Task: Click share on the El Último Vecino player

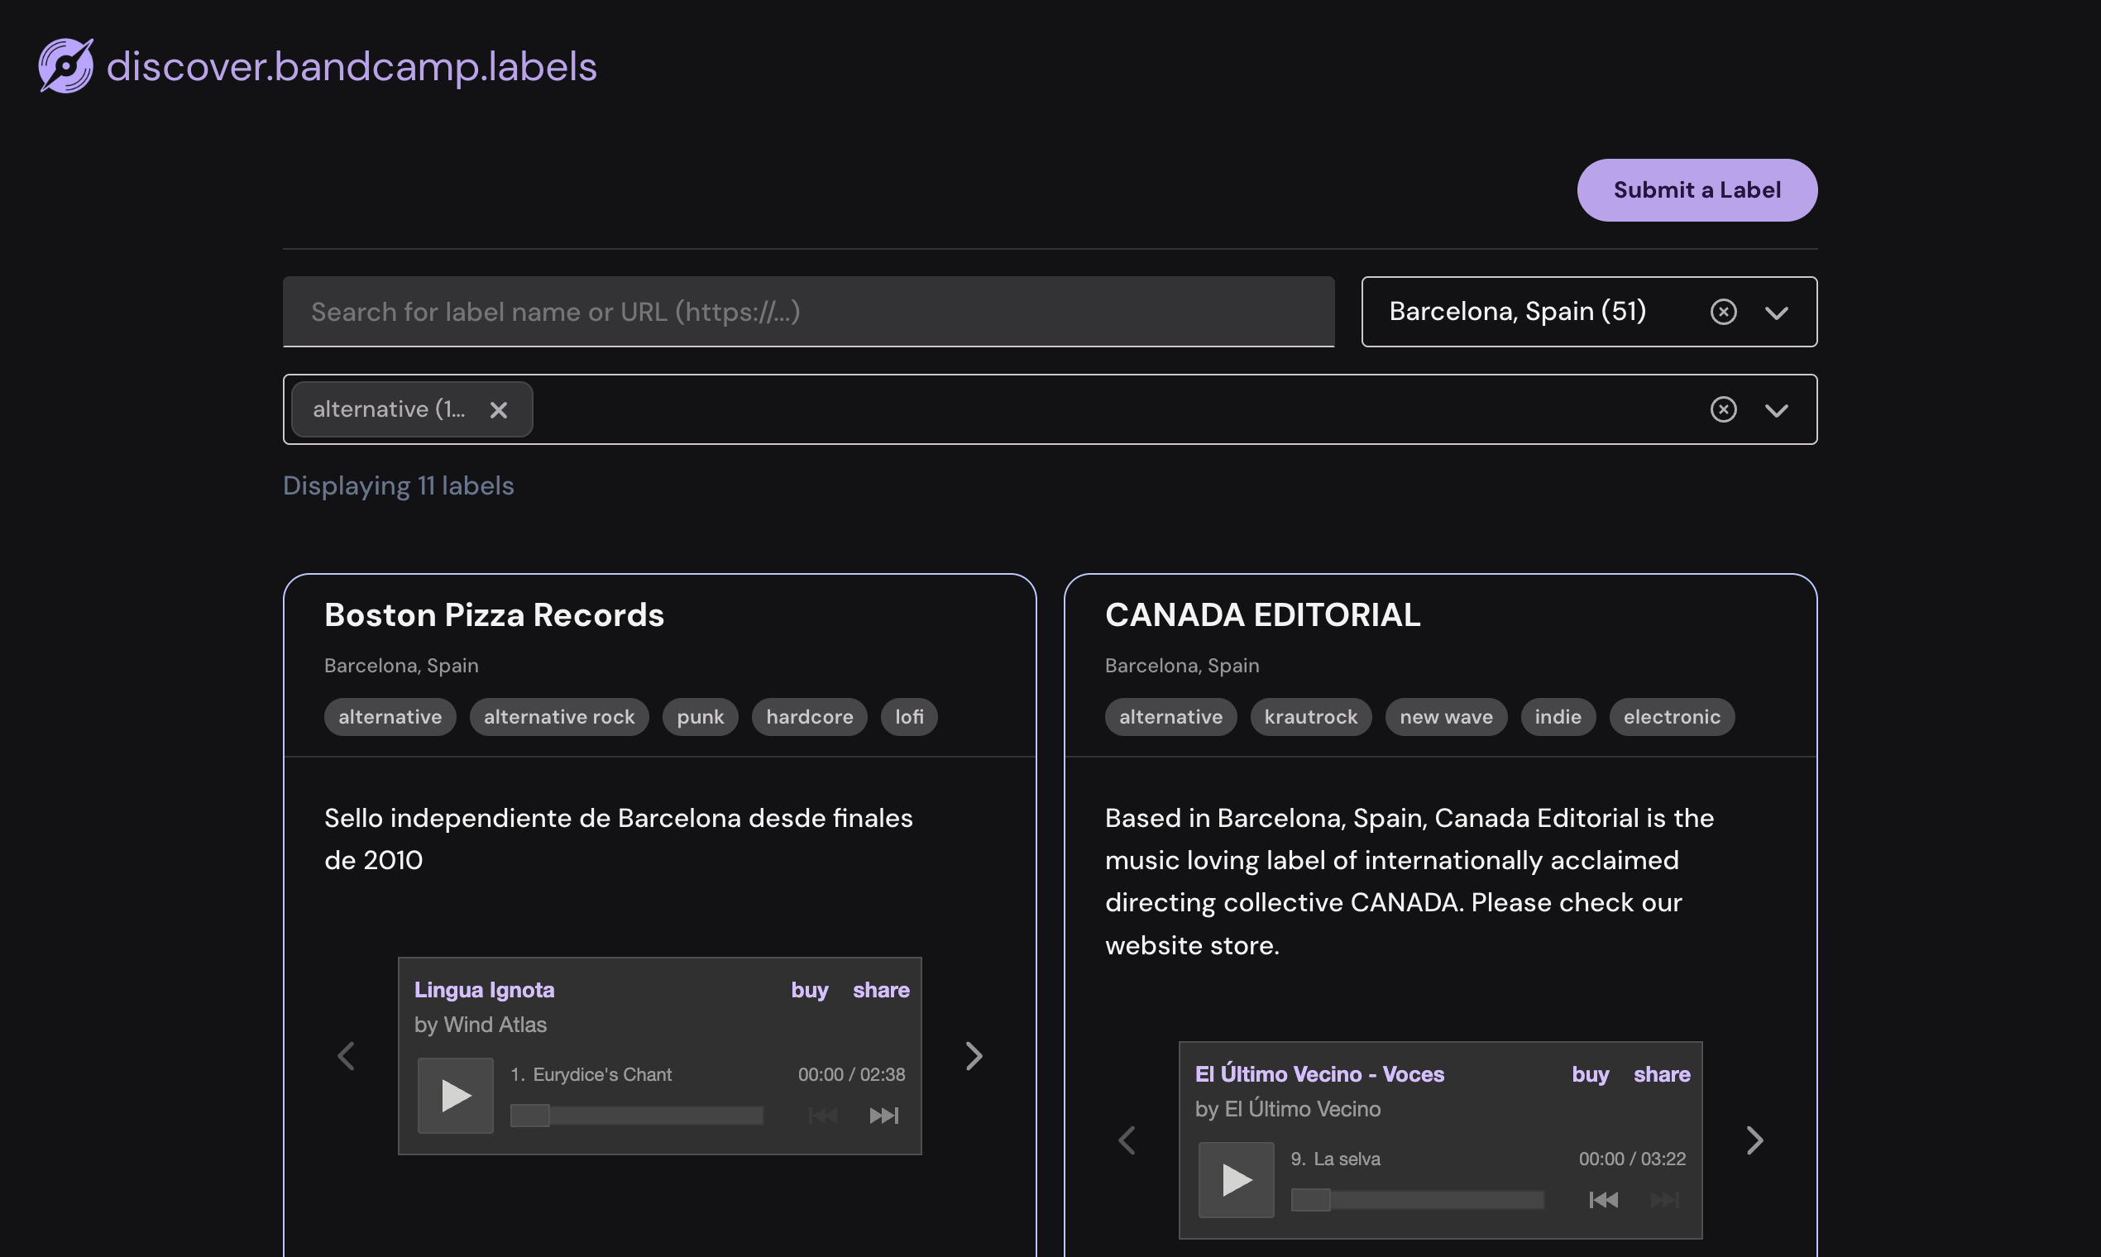Action: point(1662,1074)
